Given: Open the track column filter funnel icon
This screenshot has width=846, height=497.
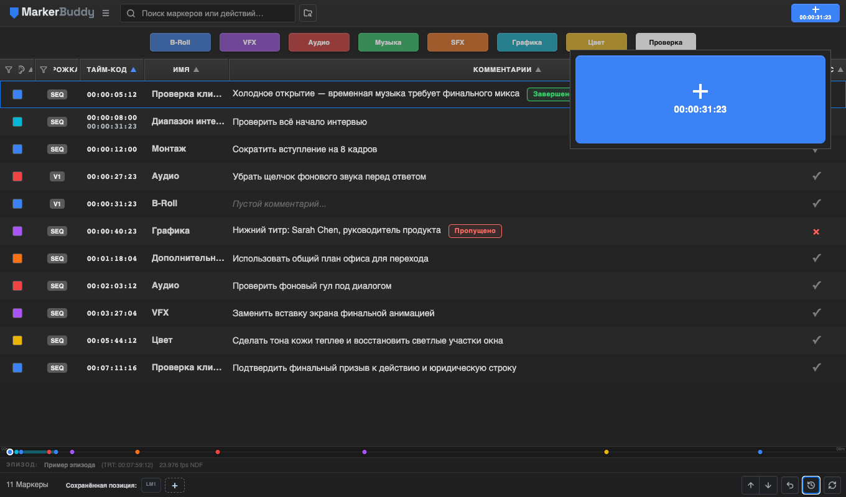Looking at the screenshot, I should [x=44, y=70].
